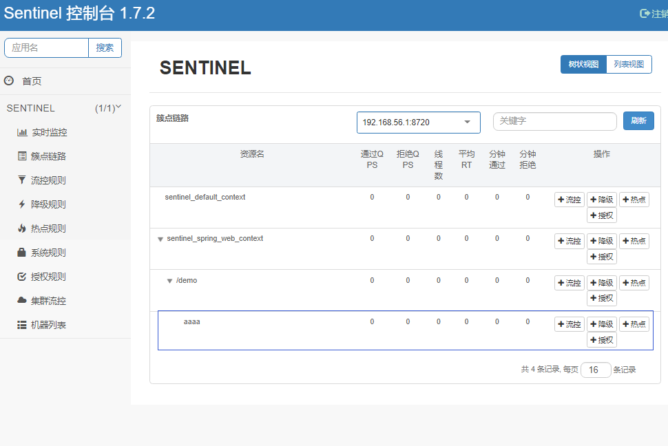This screenshot has width=668, height=446.
Task: Add 热点 rule for sentinel_default_context
Action: (x=634, y=200)
